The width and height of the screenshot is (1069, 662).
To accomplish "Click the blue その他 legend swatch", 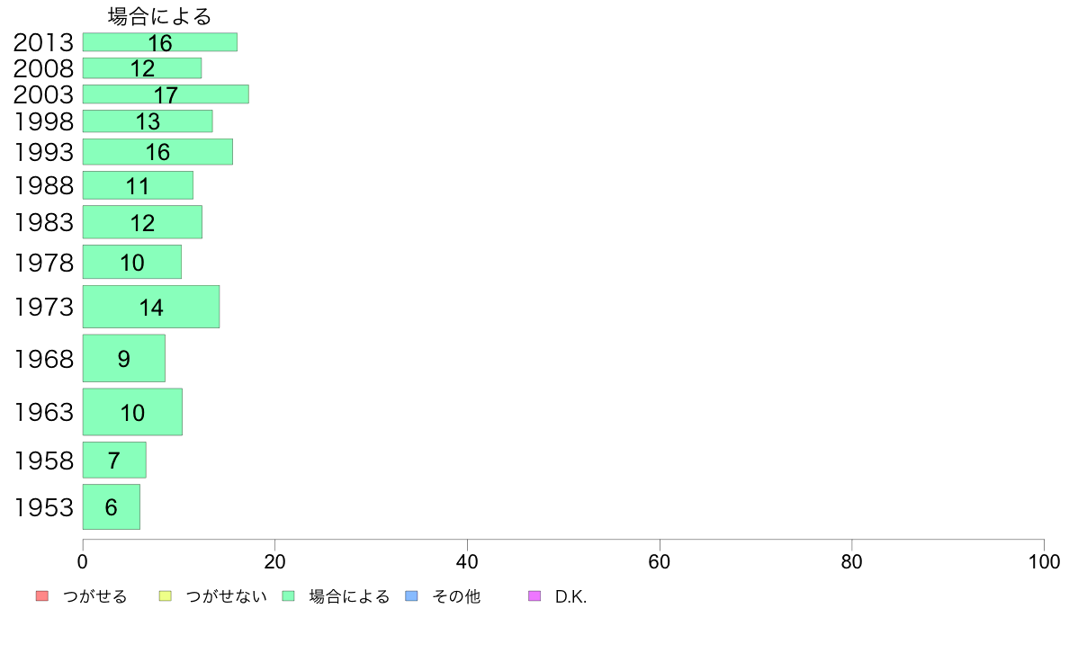I will 411,595.
